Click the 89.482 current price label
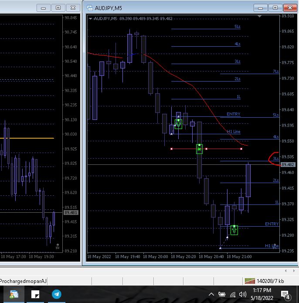 (x=288, y=165)
